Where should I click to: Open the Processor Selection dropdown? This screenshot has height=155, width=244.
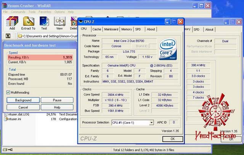151,123
